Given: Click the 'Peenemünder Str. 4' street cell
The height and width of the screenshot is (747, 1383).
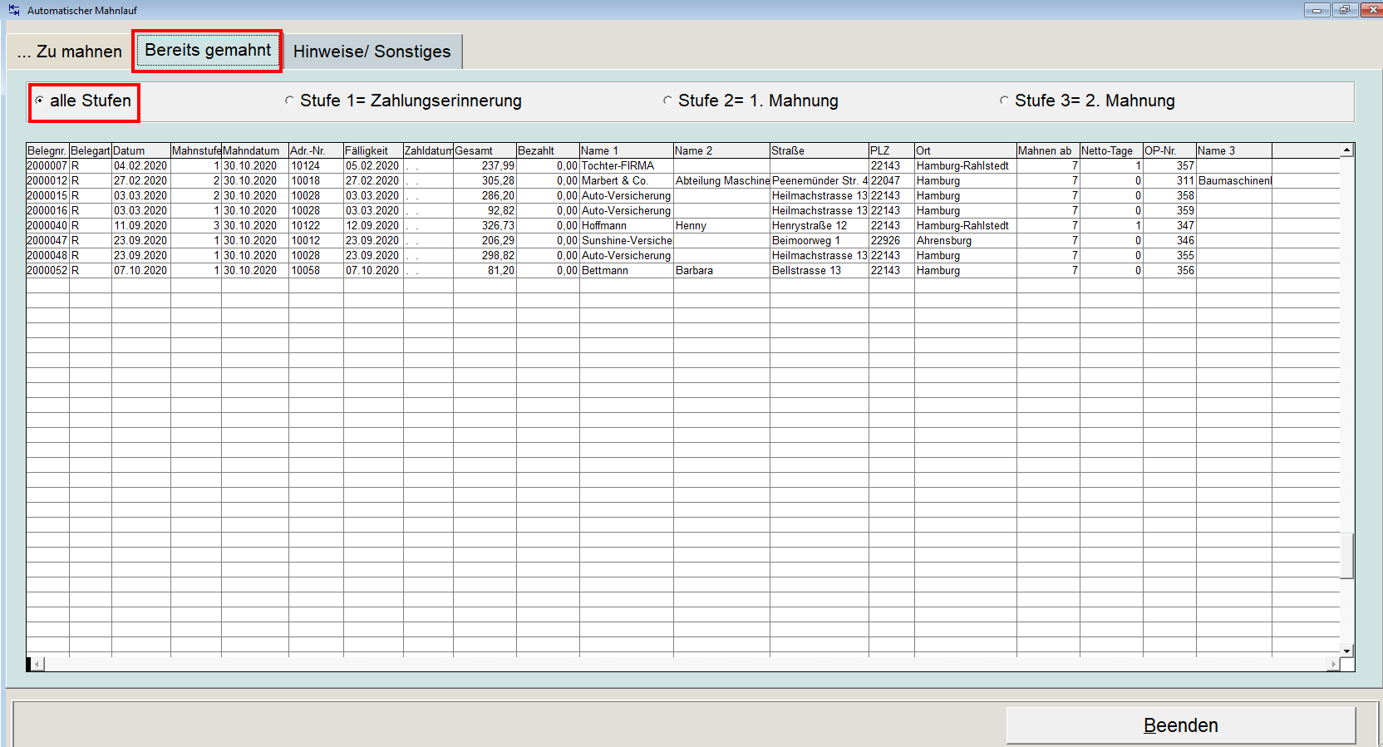Looking at the screenshot, I should [819, 181].
